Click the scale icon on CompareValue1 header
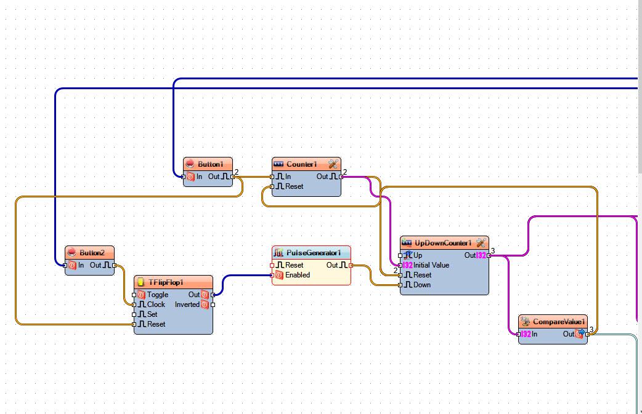The image size is (642, 414). 525,321
